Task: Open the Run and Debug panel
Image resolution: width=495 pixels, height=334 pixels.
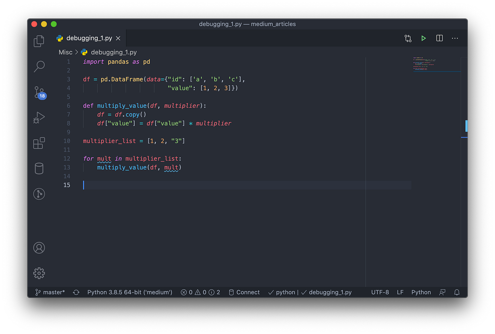Action: 39,117
